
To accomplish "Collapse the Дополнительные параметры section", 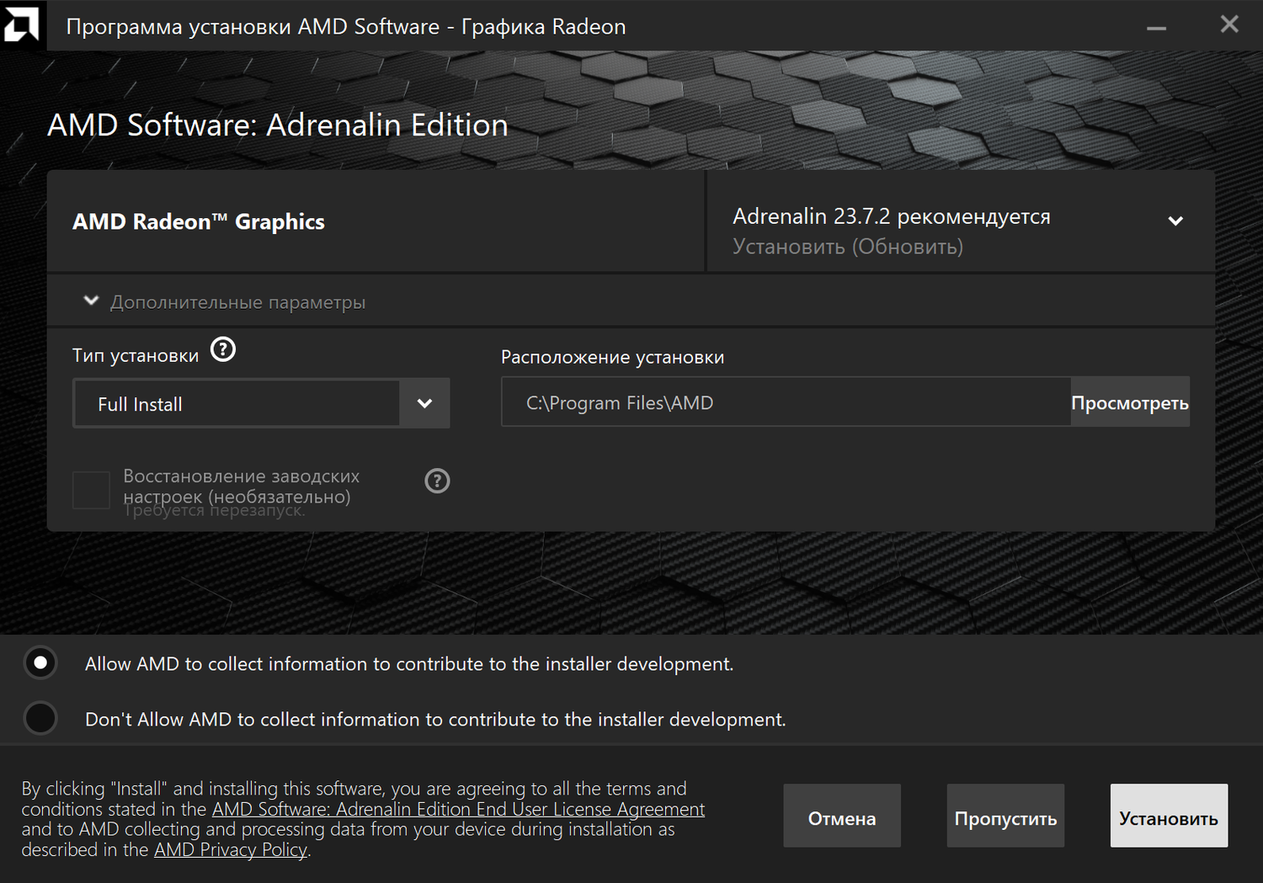I will pos(92,301).
